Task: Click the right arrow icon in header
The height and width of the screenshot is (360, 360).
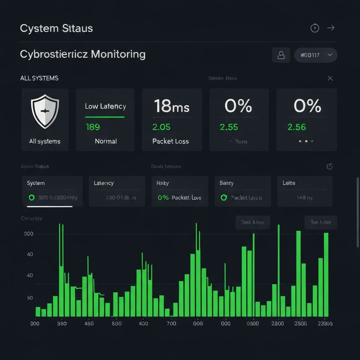Action: tap(331, 28)
